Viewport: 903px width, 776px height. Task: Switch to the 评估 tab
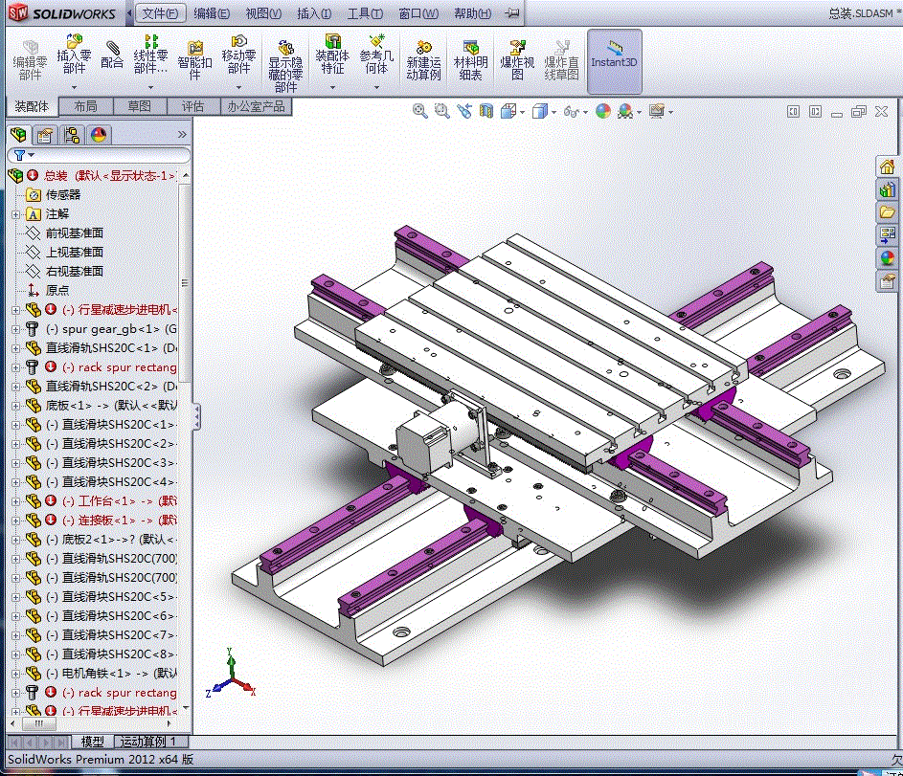192,106
